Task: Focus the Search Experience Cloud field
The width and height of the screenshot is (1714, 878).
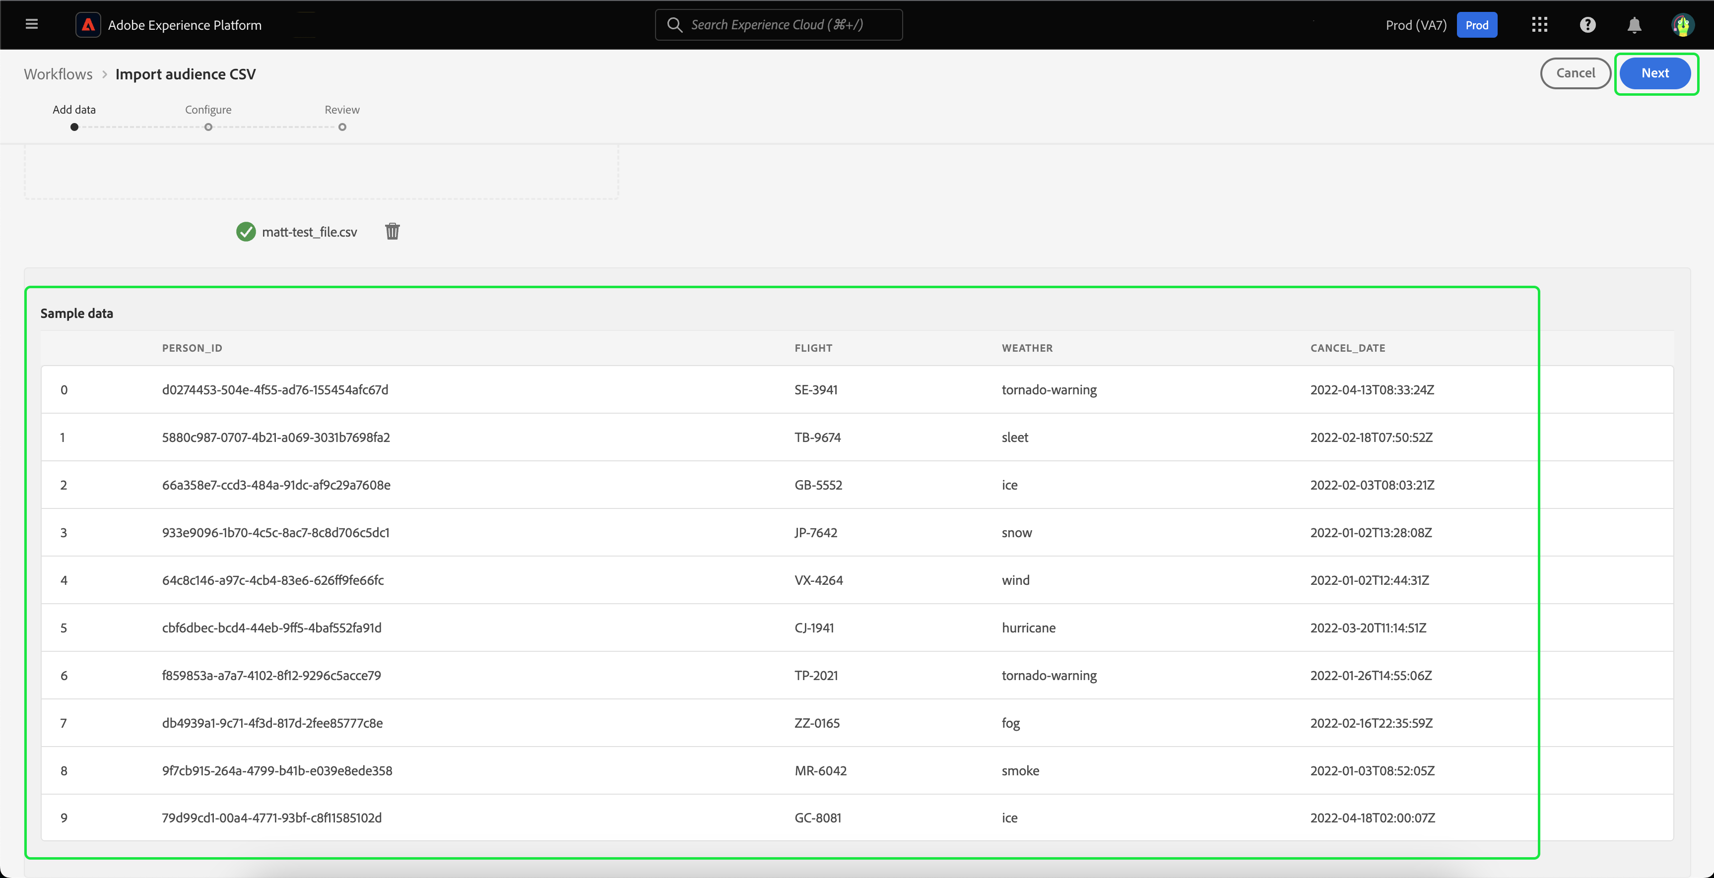Action: pos(779,25)
